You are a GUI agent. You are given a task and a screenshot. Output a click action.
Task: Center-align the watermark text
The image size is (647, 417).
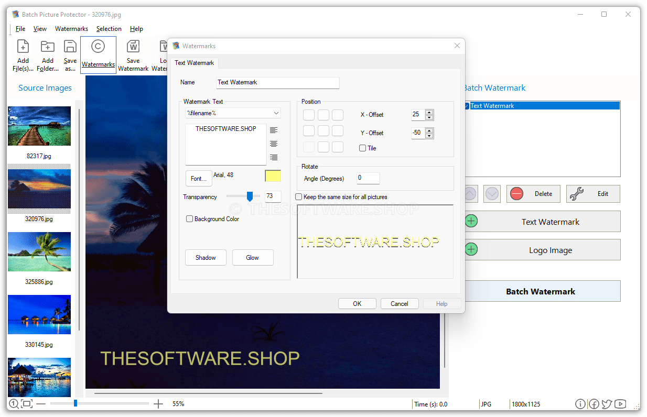pos(274,144)
